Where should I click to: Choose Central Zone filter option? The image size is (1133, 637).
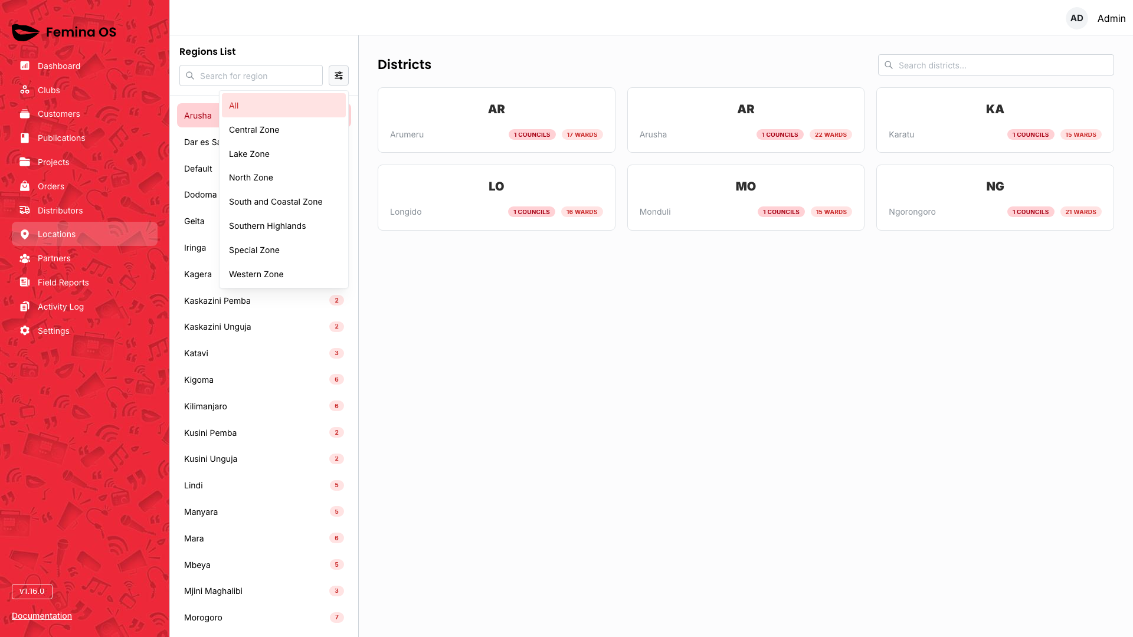pos(284,130)
